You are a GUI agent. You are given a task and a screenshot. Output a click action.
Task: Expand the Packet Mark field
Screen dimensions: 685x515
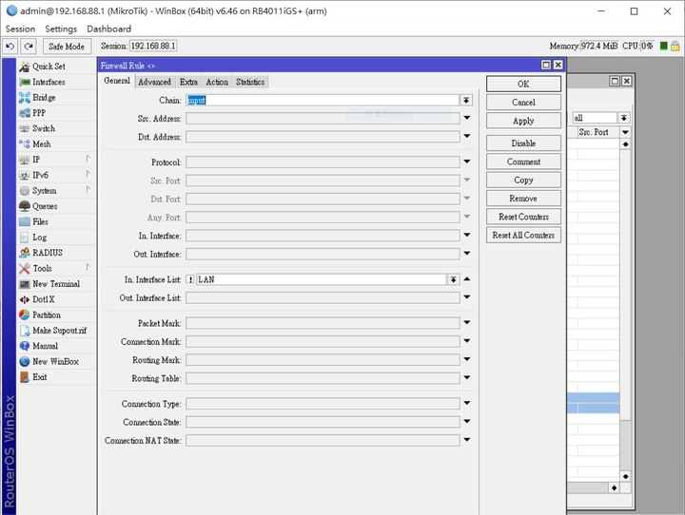[467, 322]
